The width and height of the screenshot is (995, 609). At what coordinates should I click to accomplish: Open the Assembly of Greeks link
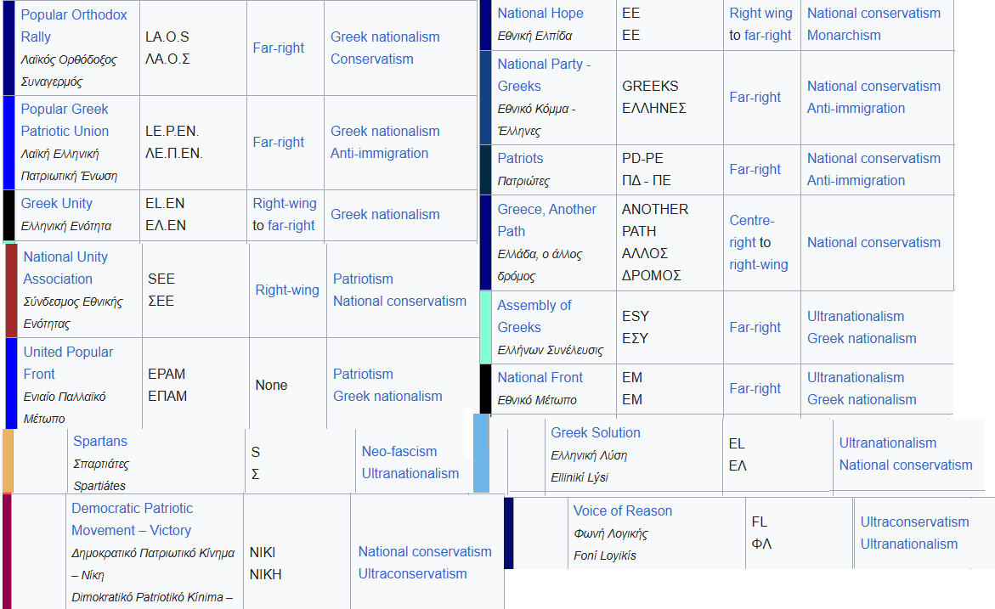tap(534, 316)
